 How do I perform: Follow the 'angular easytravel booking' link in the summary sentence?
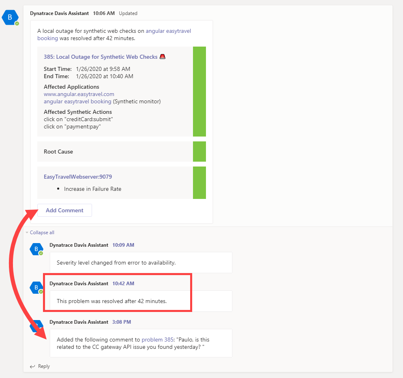pyautogui.click(x=114, y=35)
